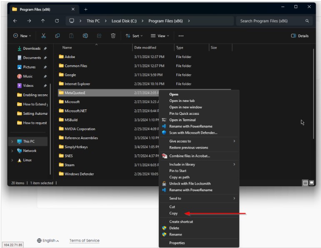Screen dimensions: 321x248
Task: Refresh the folder view
Action: [x=57, y=21]
